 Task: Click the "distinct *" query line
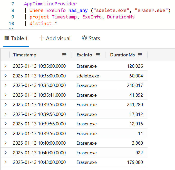coord(43,24)
